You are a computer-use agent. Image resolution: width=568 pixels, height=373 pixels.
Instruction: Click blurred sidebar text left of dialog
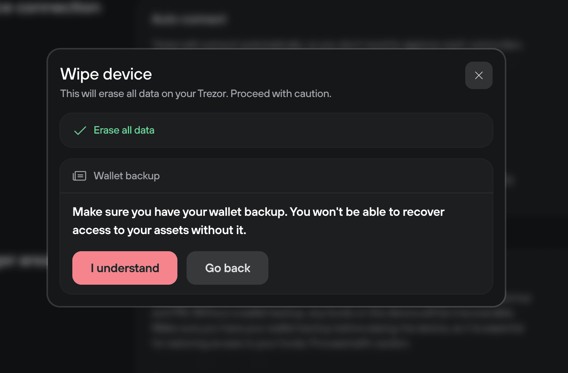(23, 262)
